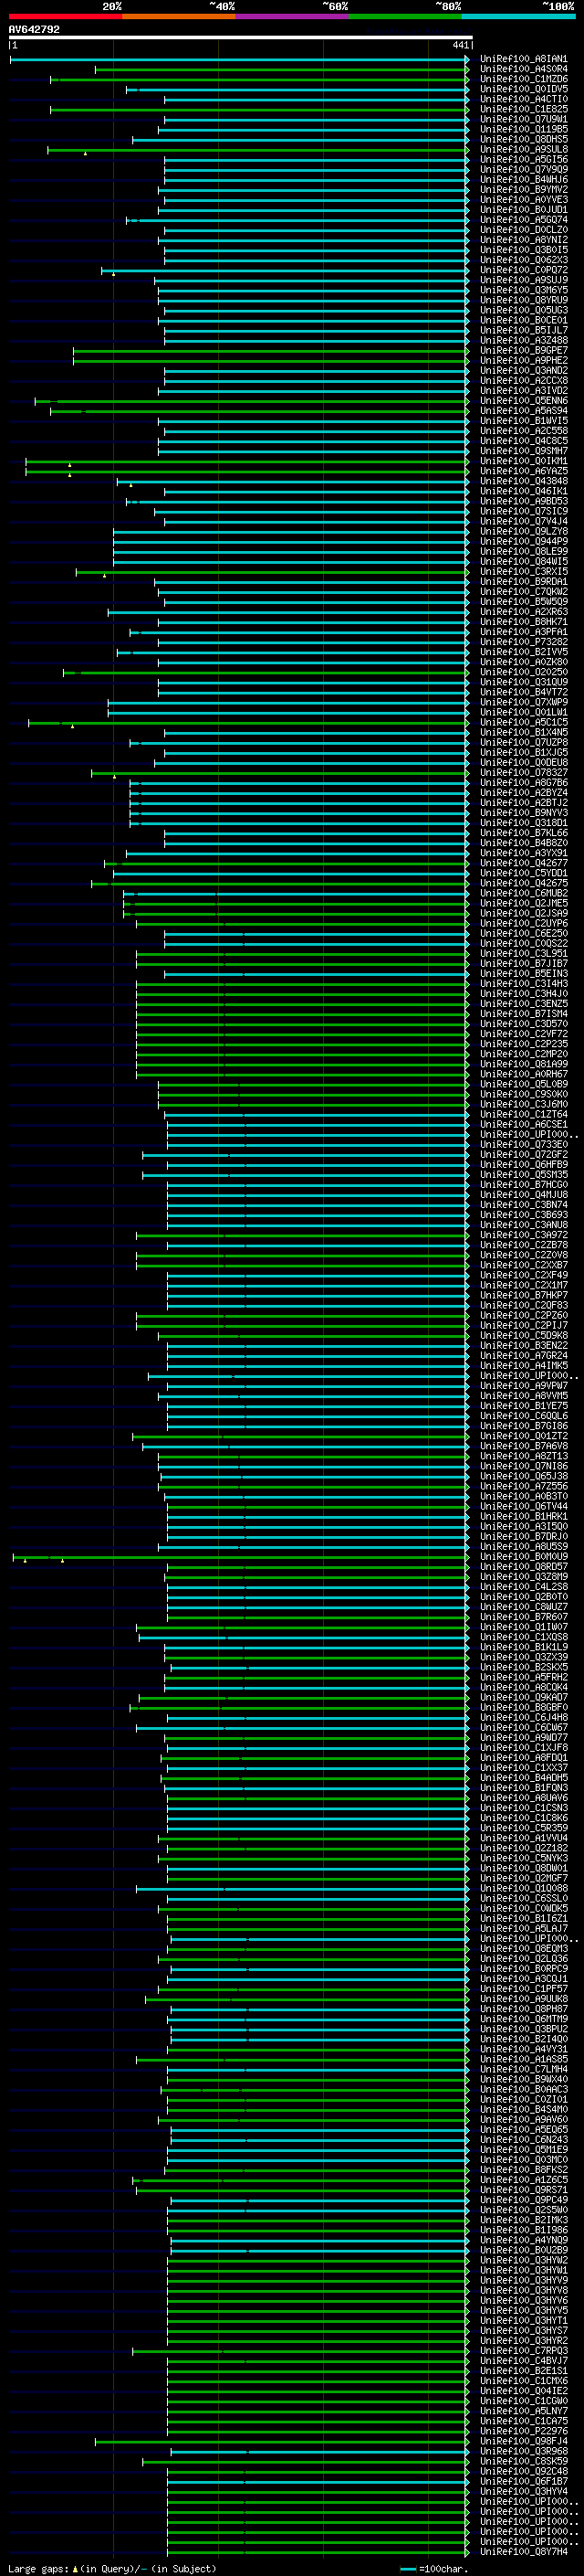The image size is (584, 2576).
Task: Select the UniRef100_O78327 entry
Action: 524,772
